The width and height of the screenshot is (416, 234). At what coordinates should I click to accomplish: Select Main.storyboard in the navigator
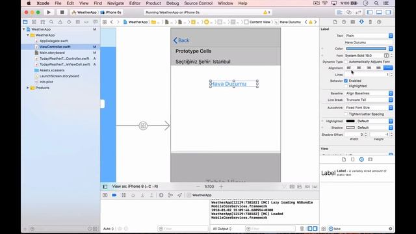pos(52,53)
